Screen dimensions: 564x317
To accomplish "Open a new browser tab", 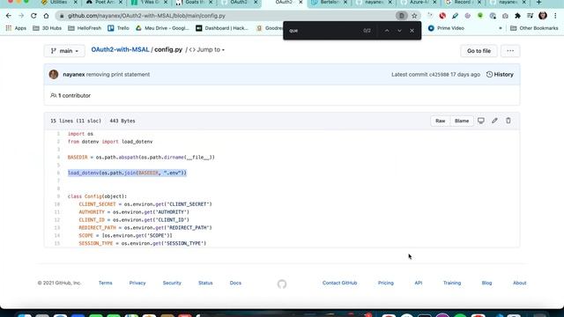I will [x=538, y=3].
